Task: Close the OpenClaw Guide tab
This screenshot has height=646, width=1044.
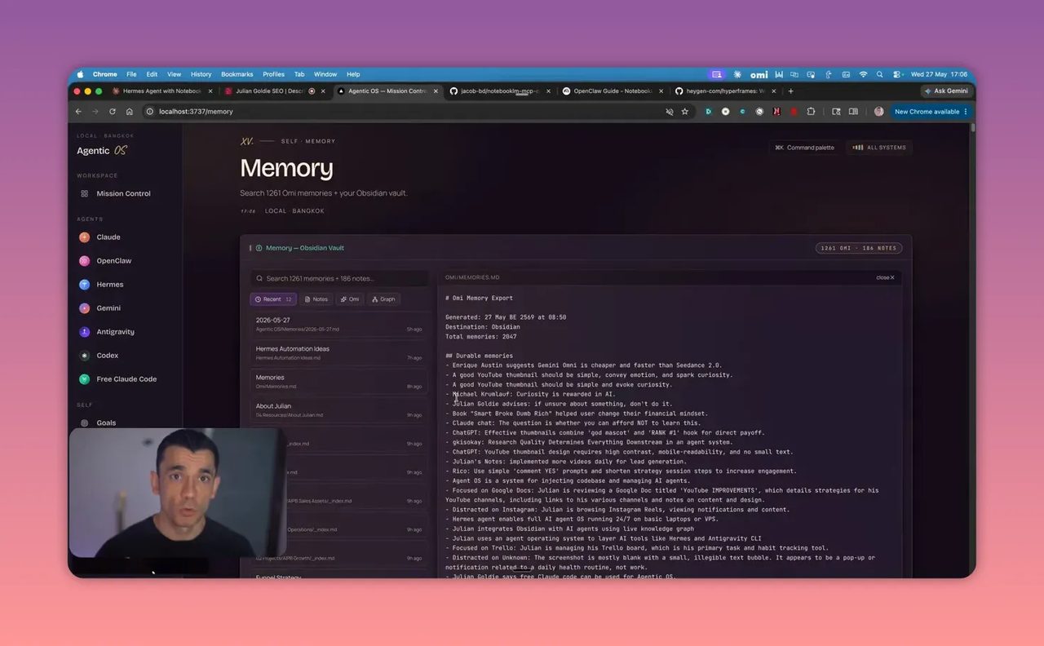Action: pos(660,91)
